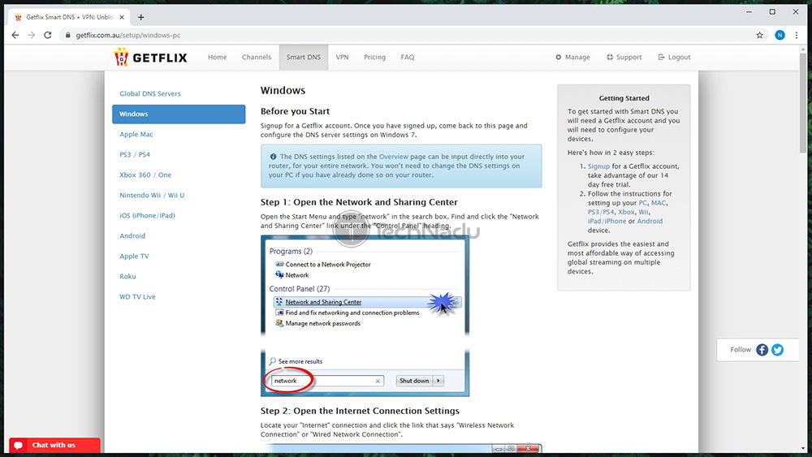Viewport: 812px width, 457px height.
Task: Select Windows in the sidebar
Action: coord(179,114)
